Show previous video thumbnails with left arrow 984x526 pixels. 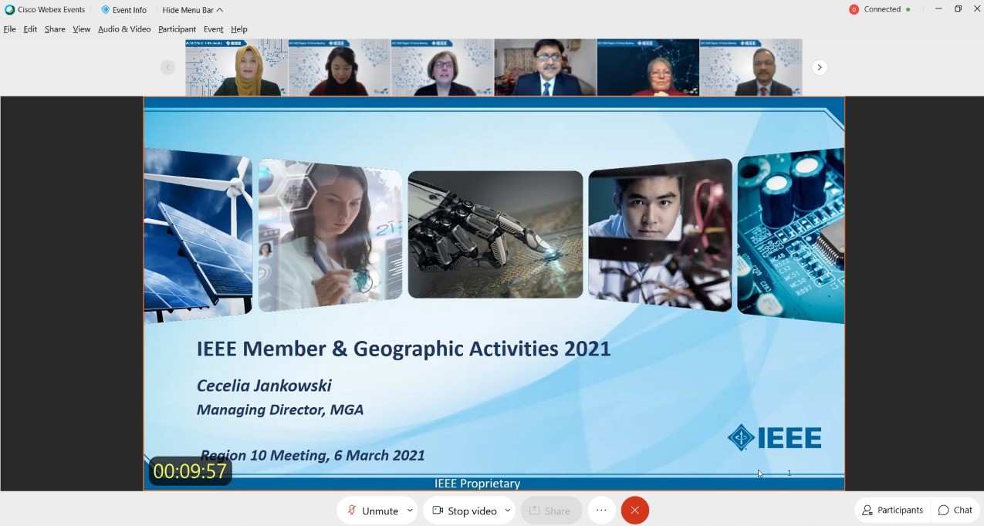pyautogui.click(x=167, y=67)
